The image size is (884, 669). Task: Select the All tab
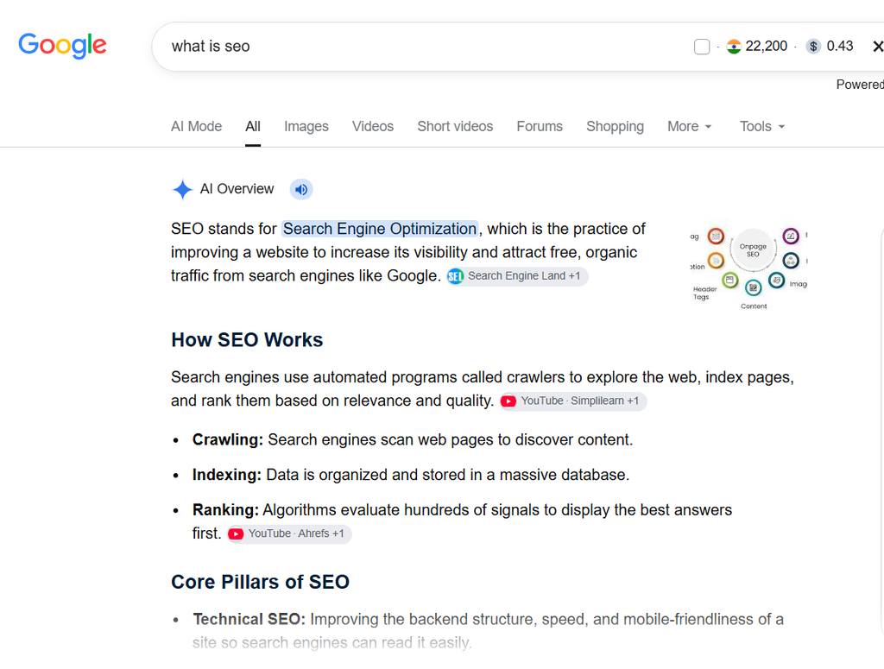(253, 126)
